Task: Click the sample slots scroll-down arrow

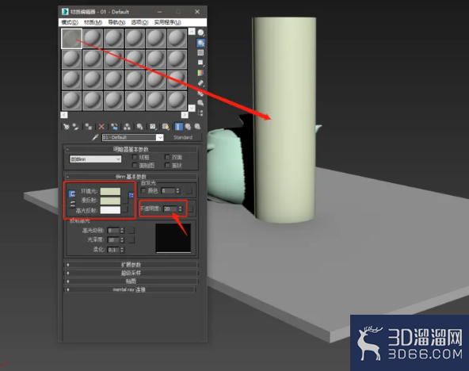Action: pyautogui.click(x=192, y=108)
